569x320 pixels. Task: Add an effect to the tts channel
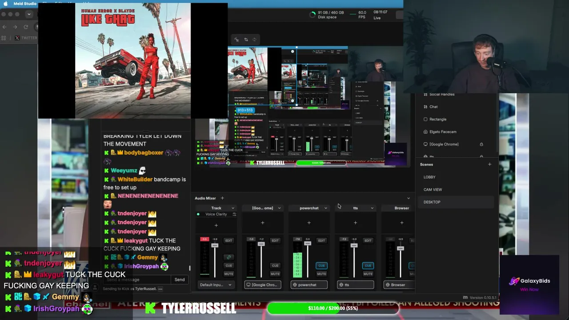355,223
